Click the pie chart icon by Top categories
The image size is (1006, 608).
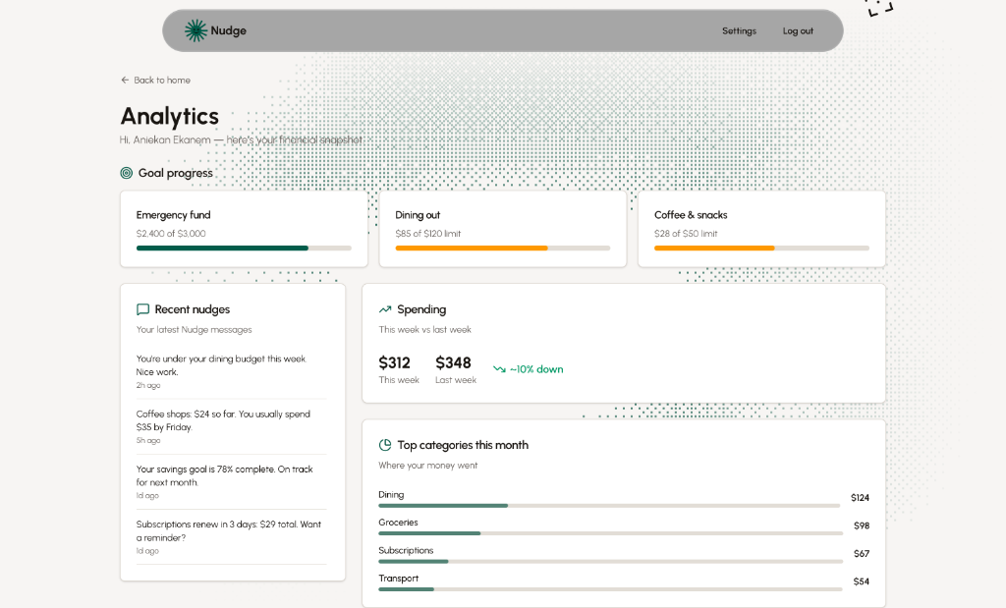pos(384,444)
